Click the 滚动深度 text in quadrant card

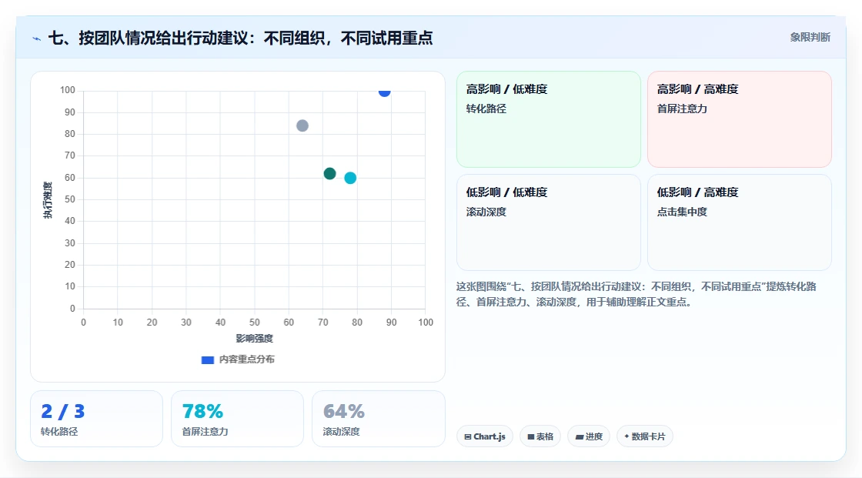[x=486, y=212]
